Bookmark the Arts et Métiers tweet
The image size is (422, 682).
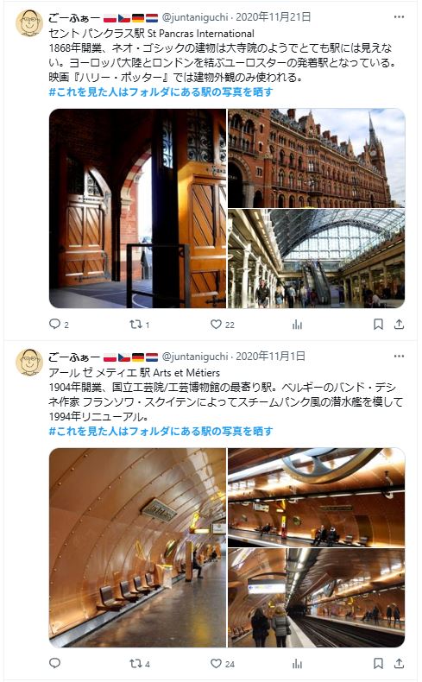(379, 663)
